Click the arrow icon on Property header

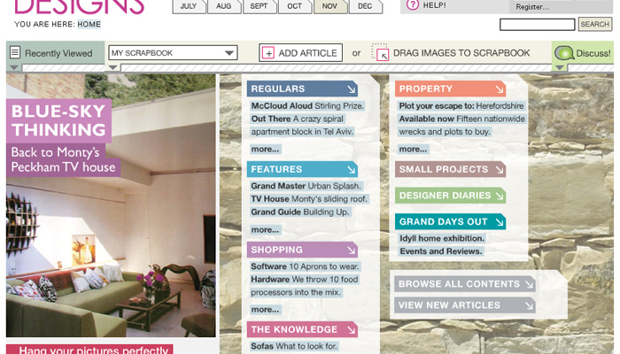(500, 89)
